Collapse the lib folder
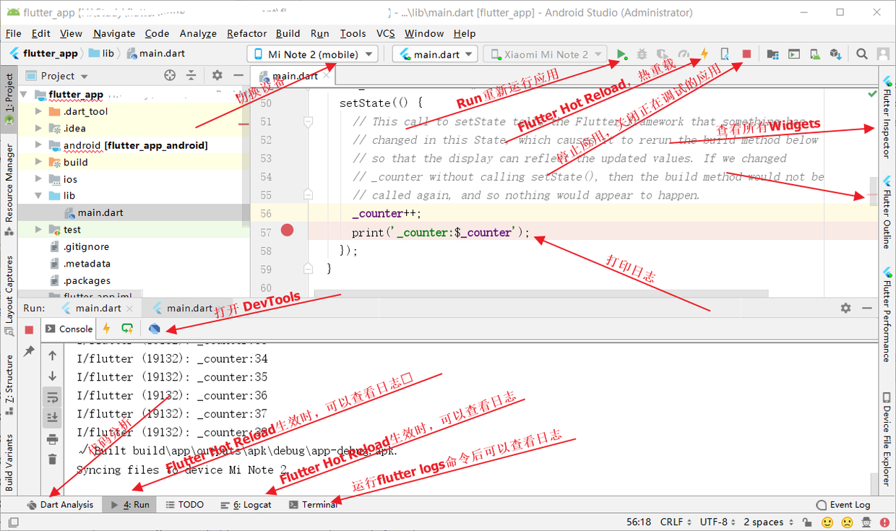The height and width of the screenshot is (531, 896). point(39,196)
